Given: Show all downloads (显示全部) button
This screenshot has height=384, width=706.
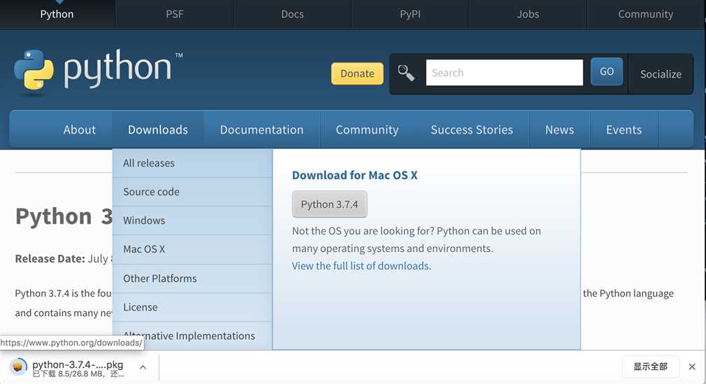Looking at the screenshot, I should pyautogui.click(x=650, y=367).
